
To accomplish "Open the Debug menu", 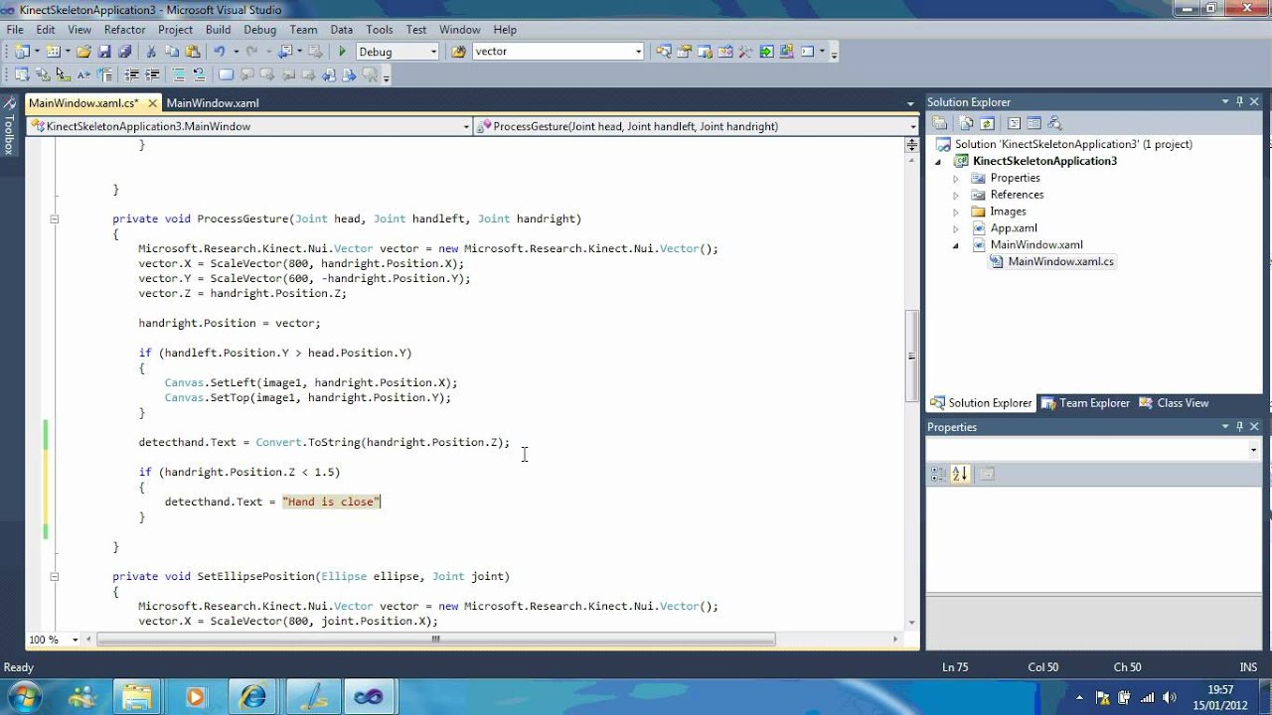I will (x=260, y=30).
